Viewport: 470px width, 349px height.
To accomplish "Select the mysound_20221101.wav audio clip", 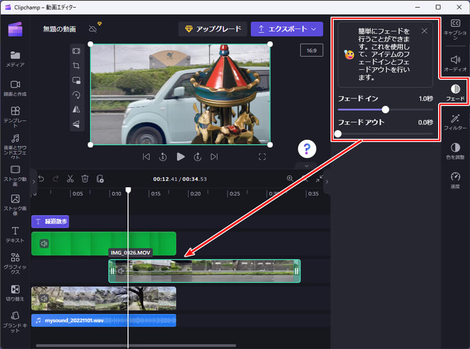I will 103,320.
